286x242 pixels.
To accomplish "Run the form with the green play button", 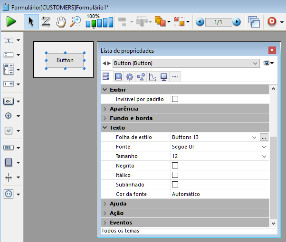I will 11,22.
